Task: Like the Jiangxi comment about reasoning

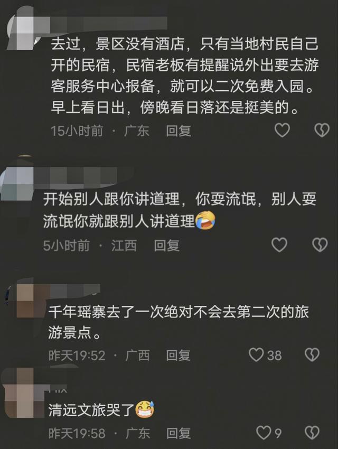Action: click(279, 245)
